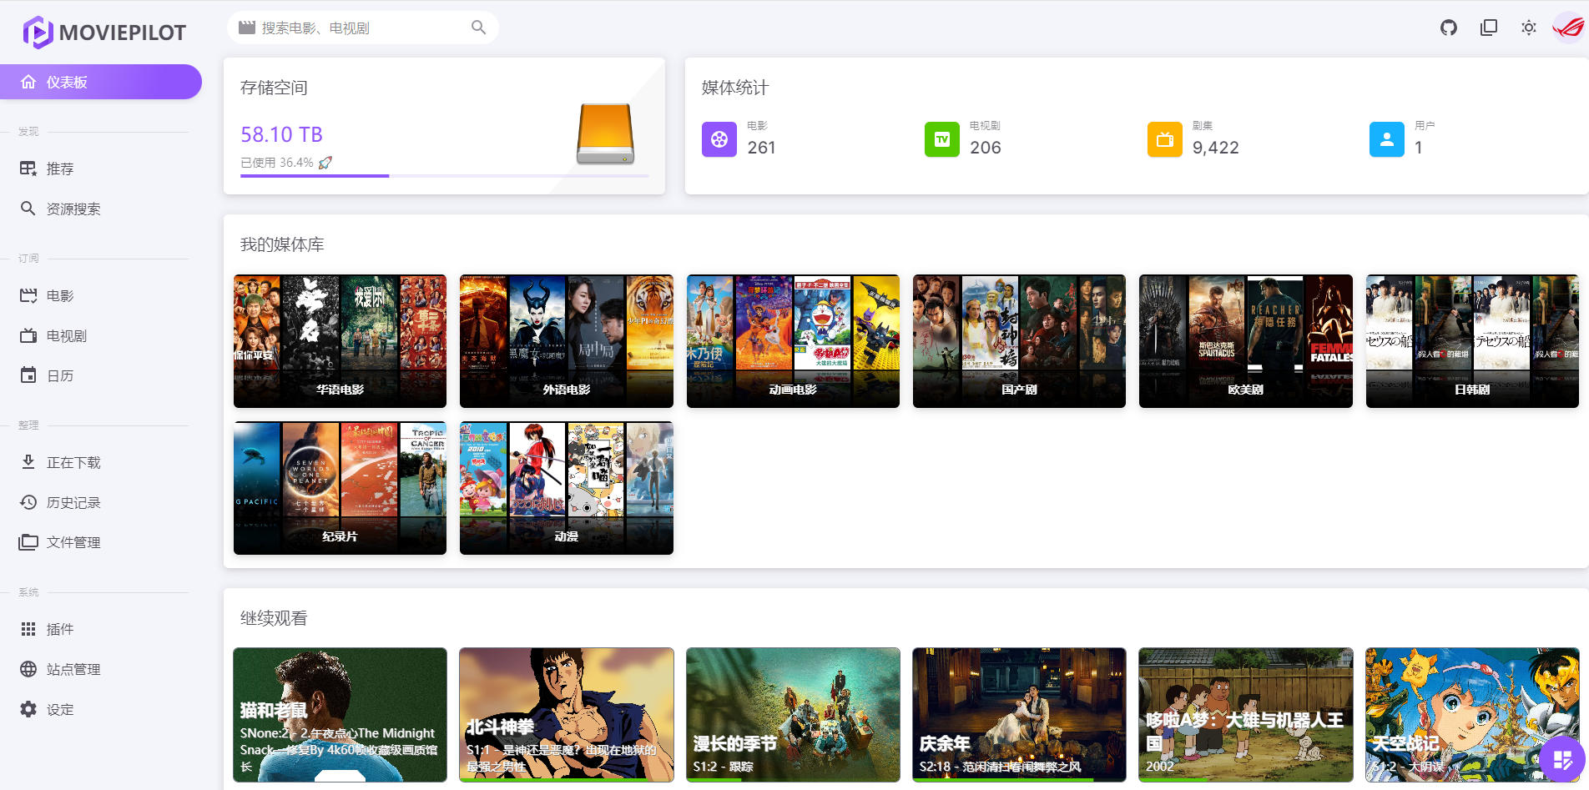Open 正在下载 downloading page
Screen dimensions: 1589x790
[100, 462]
